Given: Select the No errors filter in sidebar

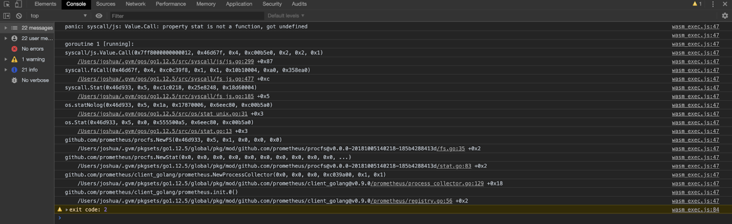Looking at the screenshot, I should pyautogui.click(x=32, y=49).
